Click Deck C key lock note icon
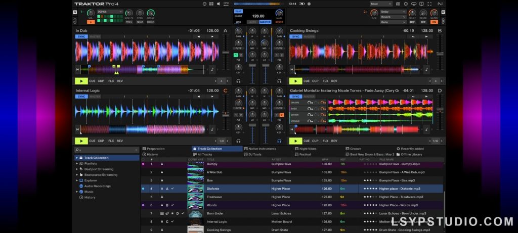Image resolution: width=518 pixels, height=233 pixels. (x=212, y=129)
